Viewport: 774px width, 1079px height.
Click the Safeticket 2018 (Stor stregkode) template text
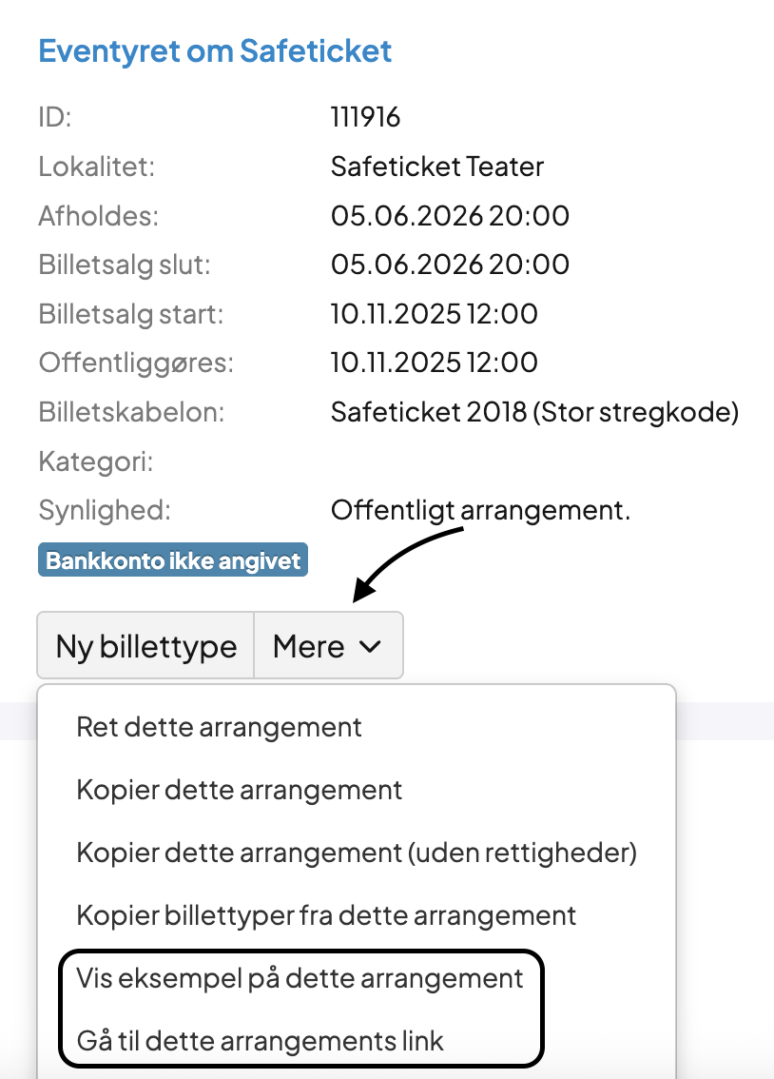coord(534,412)
